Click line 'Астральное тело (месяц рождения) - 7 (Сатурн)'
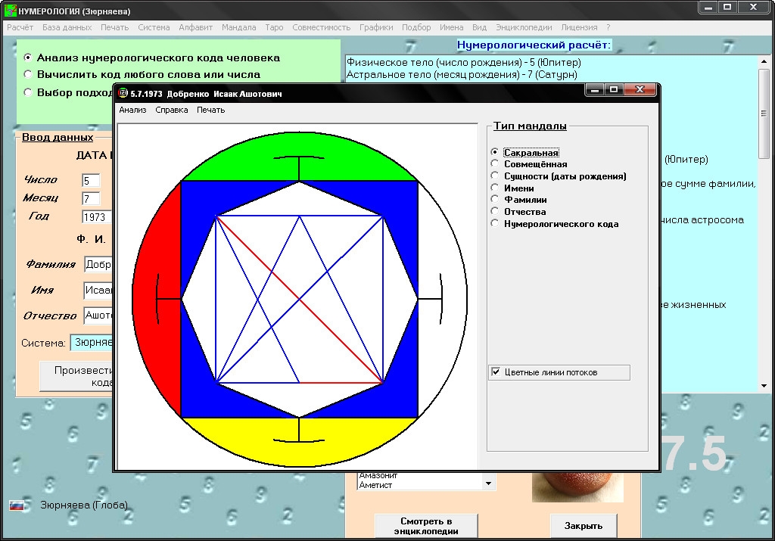The height and width of the screenshot is (541, 775). click(462, 75)
